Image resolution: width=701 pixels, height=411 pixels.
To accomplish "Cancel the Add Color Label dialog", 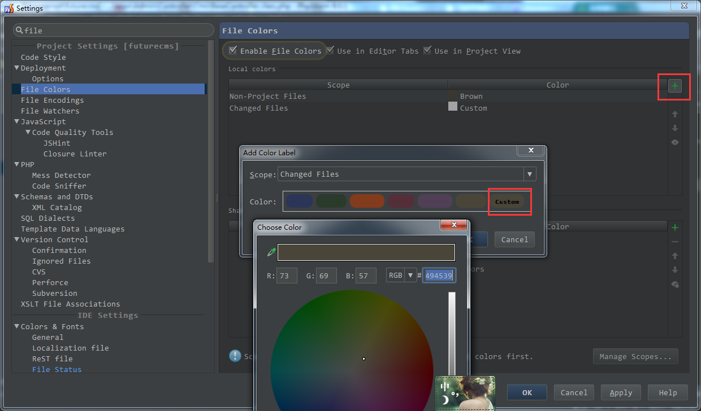I will [x=514, y=239].
